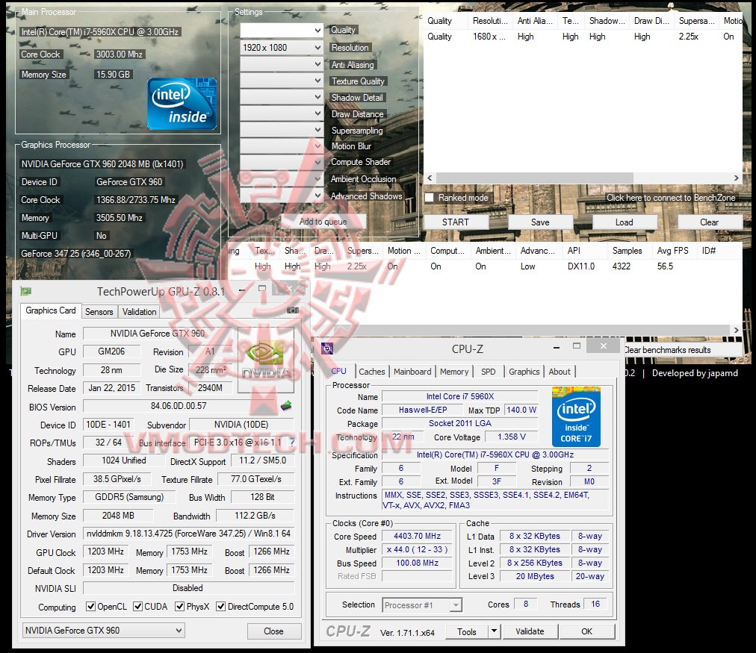Screen dimensions: 756x653
Task: Click the Bus interface question mark icon
Action: 291,442
